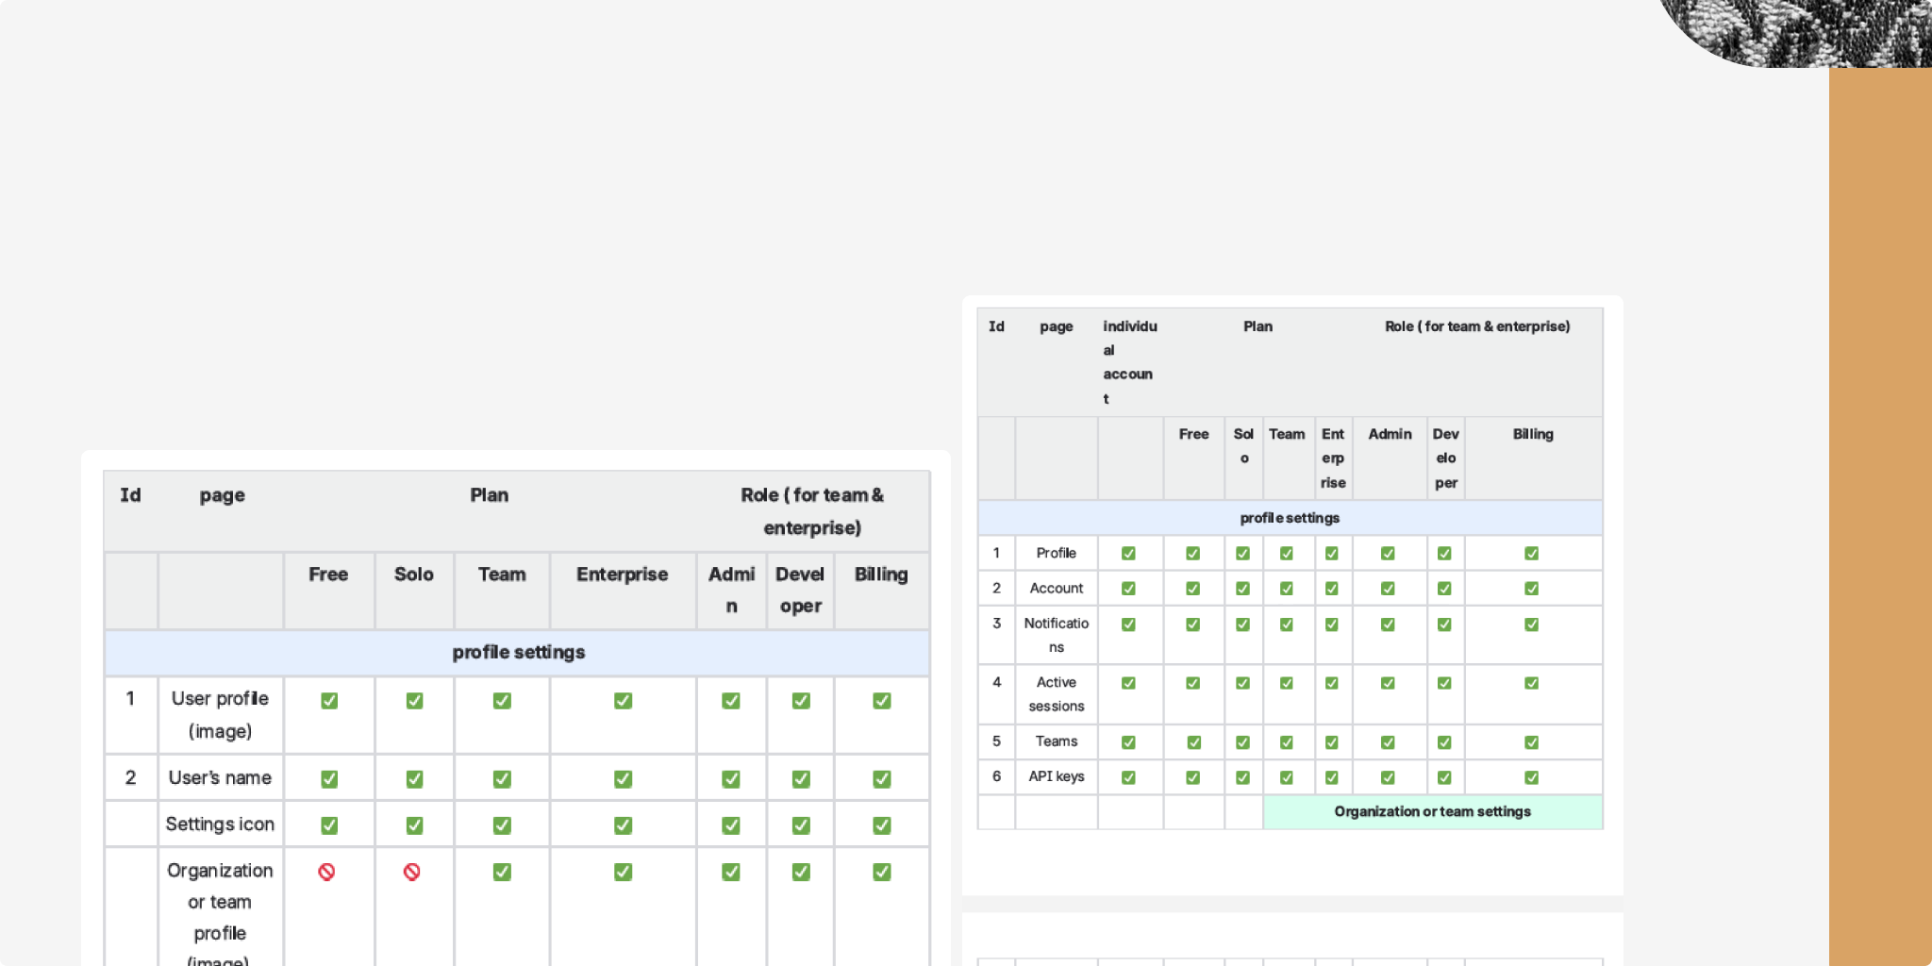Screen dimensions: 1932x966
Task: Select the Free checkmark in Notifications row
Action: [1193, 625]
